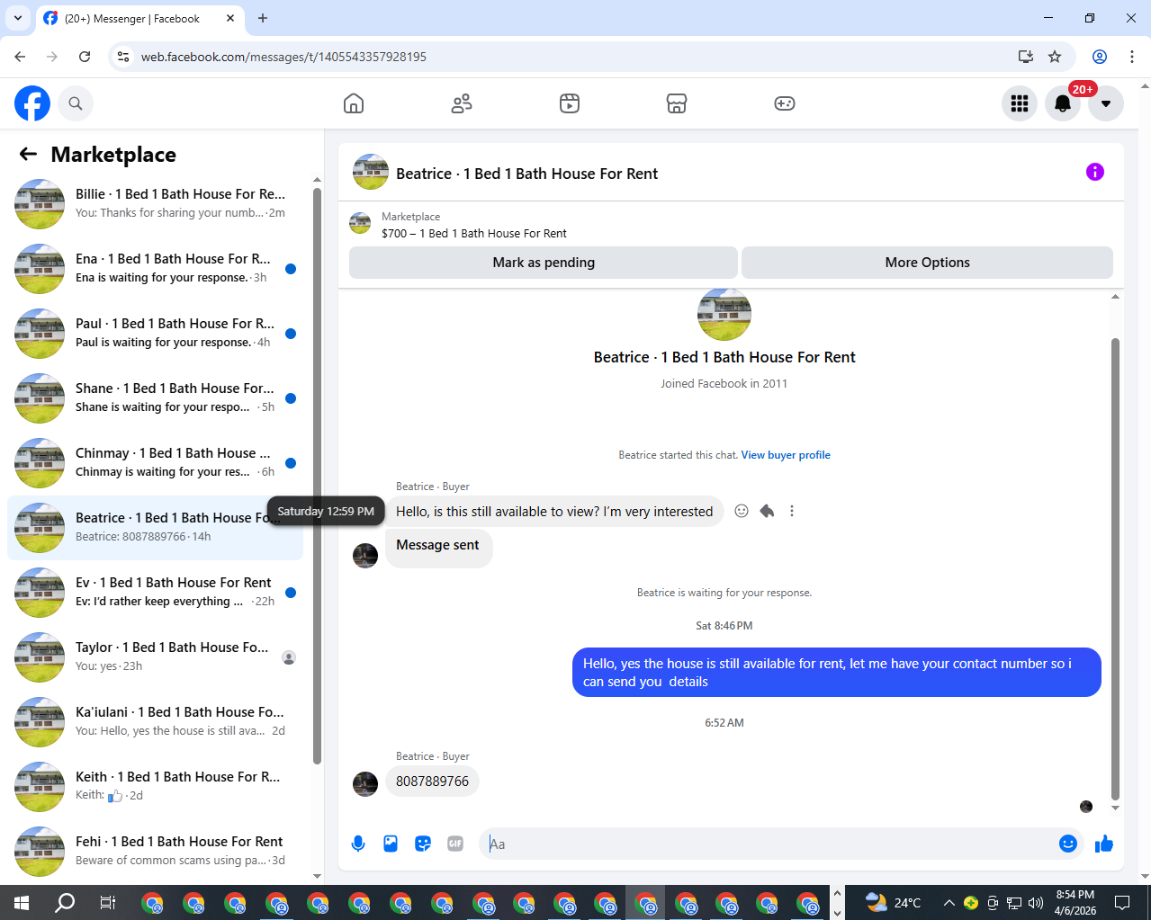Click the Messenger browser tab
The height and width of the screenshot is (920, 1151).
point(139,18)
